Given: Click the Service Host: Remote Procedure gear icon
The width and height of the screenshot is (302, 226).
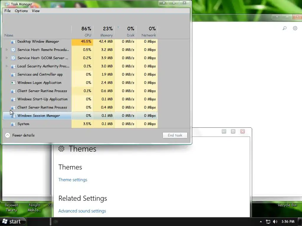Looking at the screenshot, I should 13,50.
